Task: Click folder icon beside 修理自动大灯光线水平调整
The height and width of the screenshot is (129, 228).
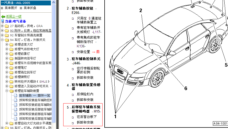Action: (x=11, y=123)
